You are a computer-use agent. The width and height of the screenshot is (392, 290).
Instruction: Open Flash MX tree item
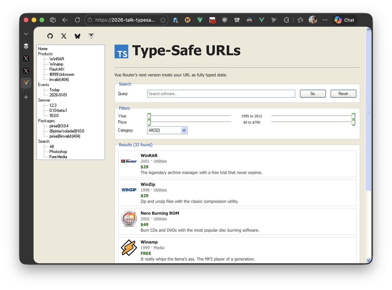(x=57, y=69)
